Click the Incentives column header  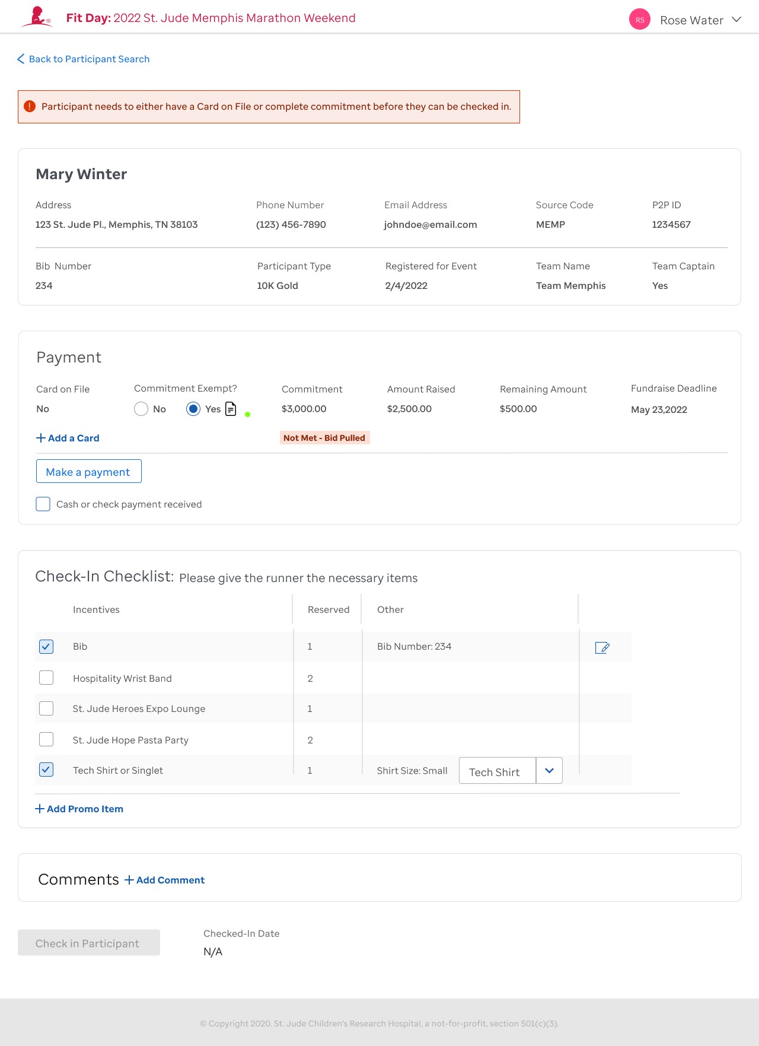point(96,609)
